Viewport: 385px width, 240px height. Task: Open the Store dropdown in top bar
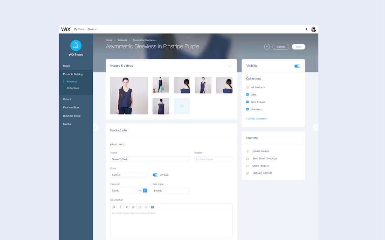[92, 29]
